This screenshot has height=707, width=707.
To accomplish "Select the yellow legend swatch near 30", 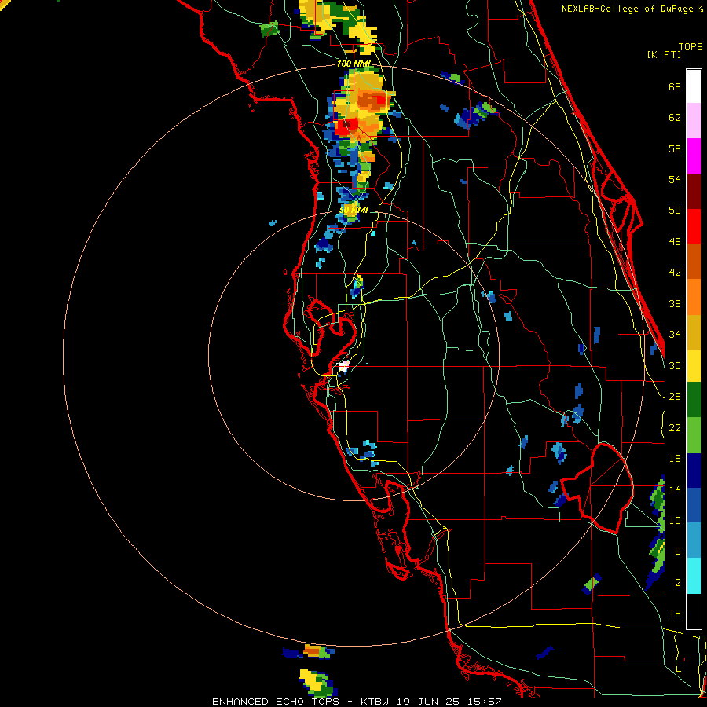I will [694, 365].
